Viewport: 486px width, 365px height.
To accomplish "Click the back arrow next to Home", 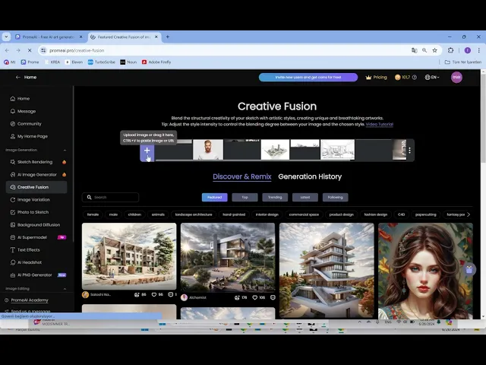I will [x=18, y=78].
